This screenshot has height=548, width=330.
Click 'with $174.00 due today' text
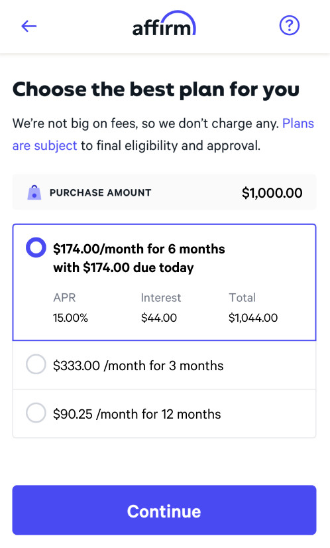[x=123, y=268]
